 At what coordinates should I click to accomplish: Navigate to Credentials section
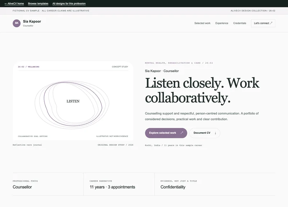click(x=239, y=23)
